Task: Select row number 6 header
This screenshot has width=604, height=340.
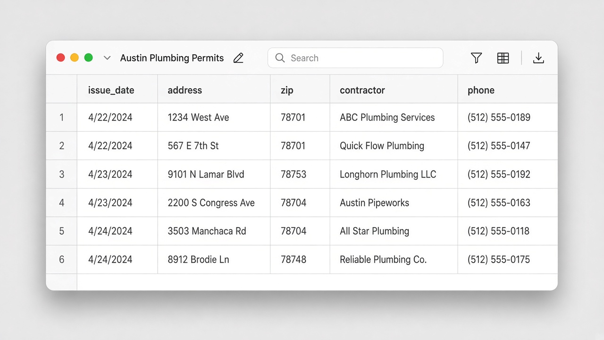Action: pos(61,259)
